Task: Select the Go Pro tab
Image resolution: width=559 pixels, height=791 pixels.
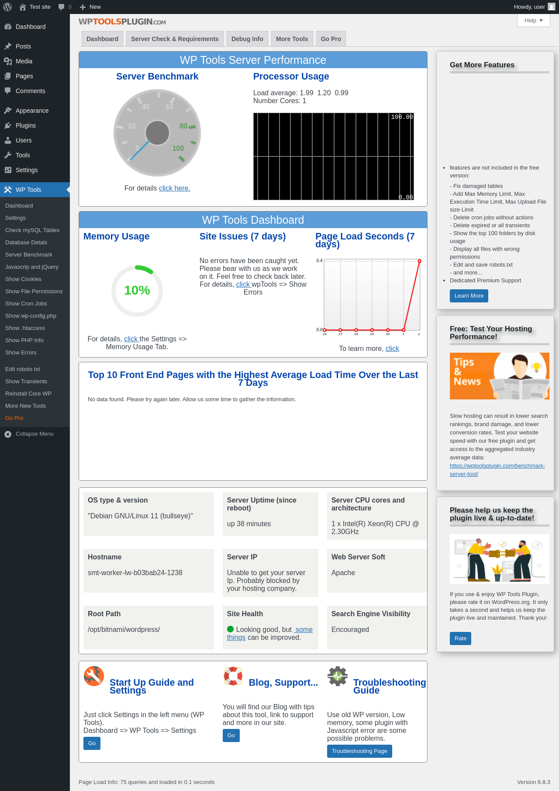Action: pyautogui.click(x=331, y=39)
